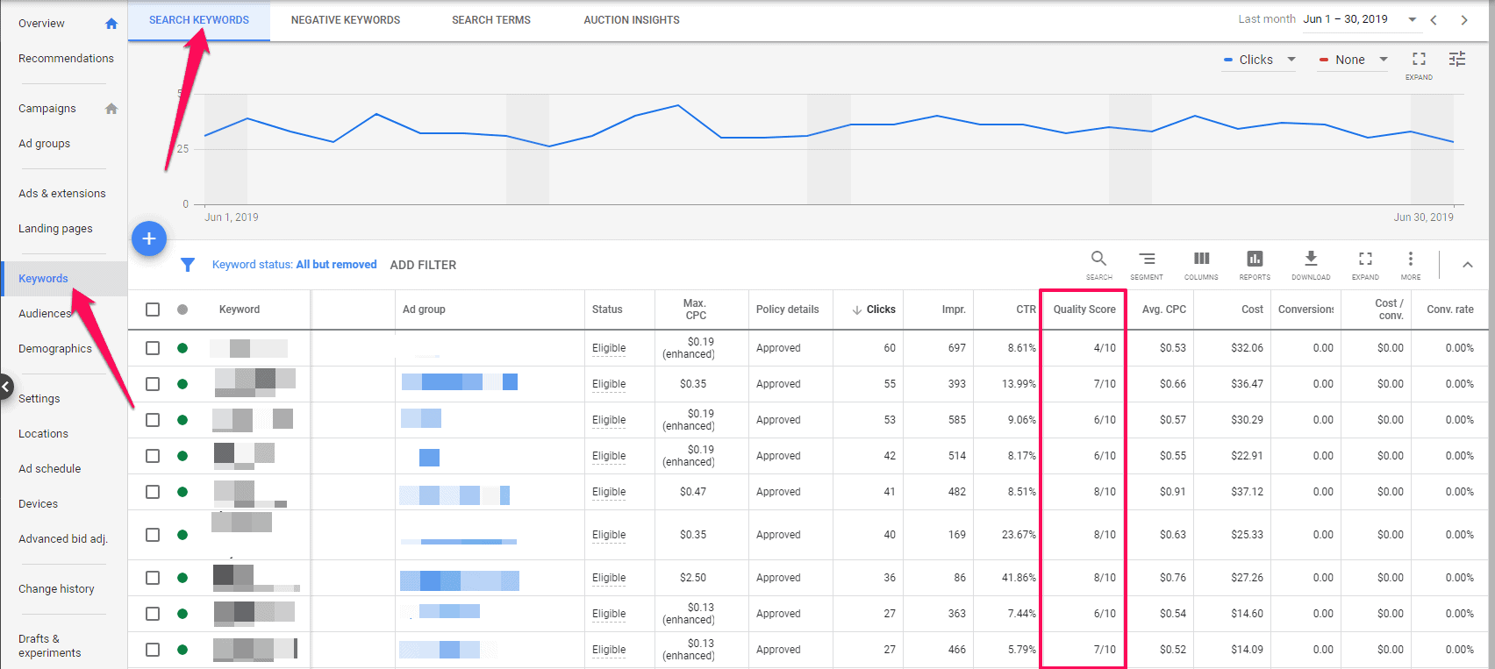The width and height of the screenshot is (1495, 669).
Task: Click Eligible status in 60-clicks row
Action: (x=609, y=348)
